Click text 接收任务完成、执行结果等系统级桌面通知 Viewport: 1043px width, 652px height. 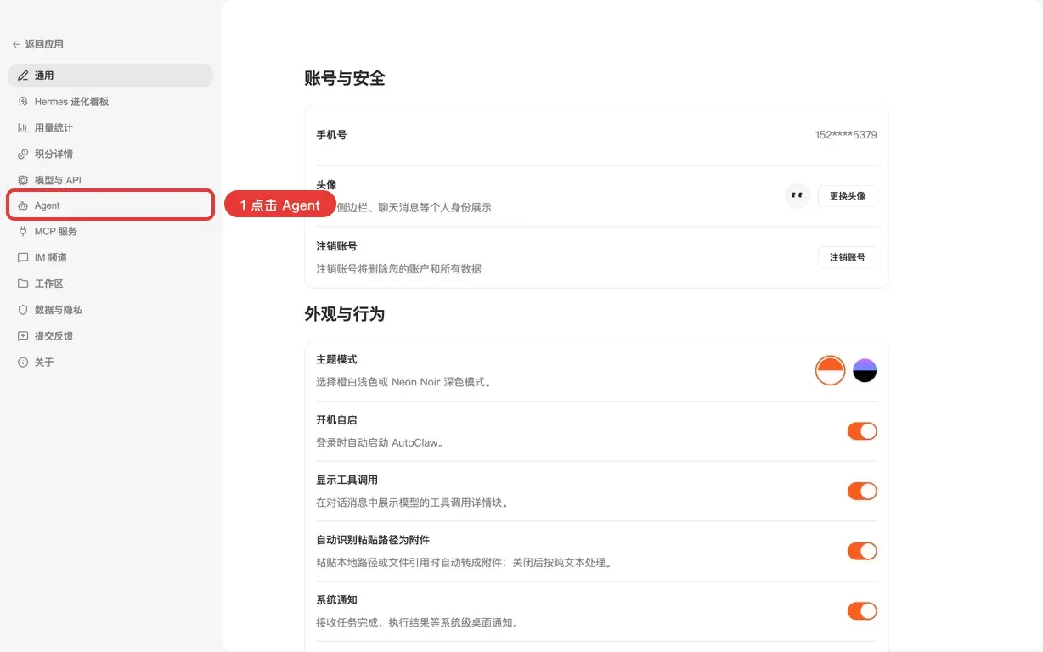(x=418, y=623)
